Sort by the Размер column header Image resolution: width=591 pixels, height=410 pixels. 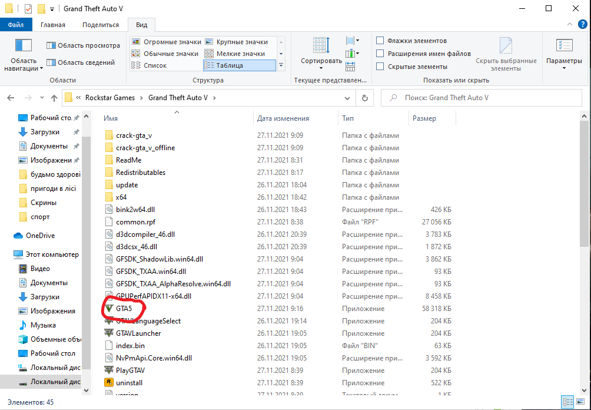(424, 118)
